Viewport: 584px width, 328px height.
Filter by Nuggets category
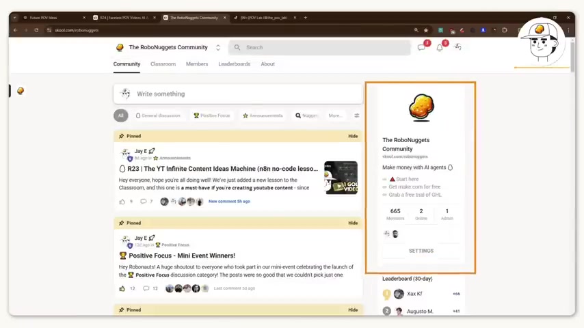tap(306, 115)
